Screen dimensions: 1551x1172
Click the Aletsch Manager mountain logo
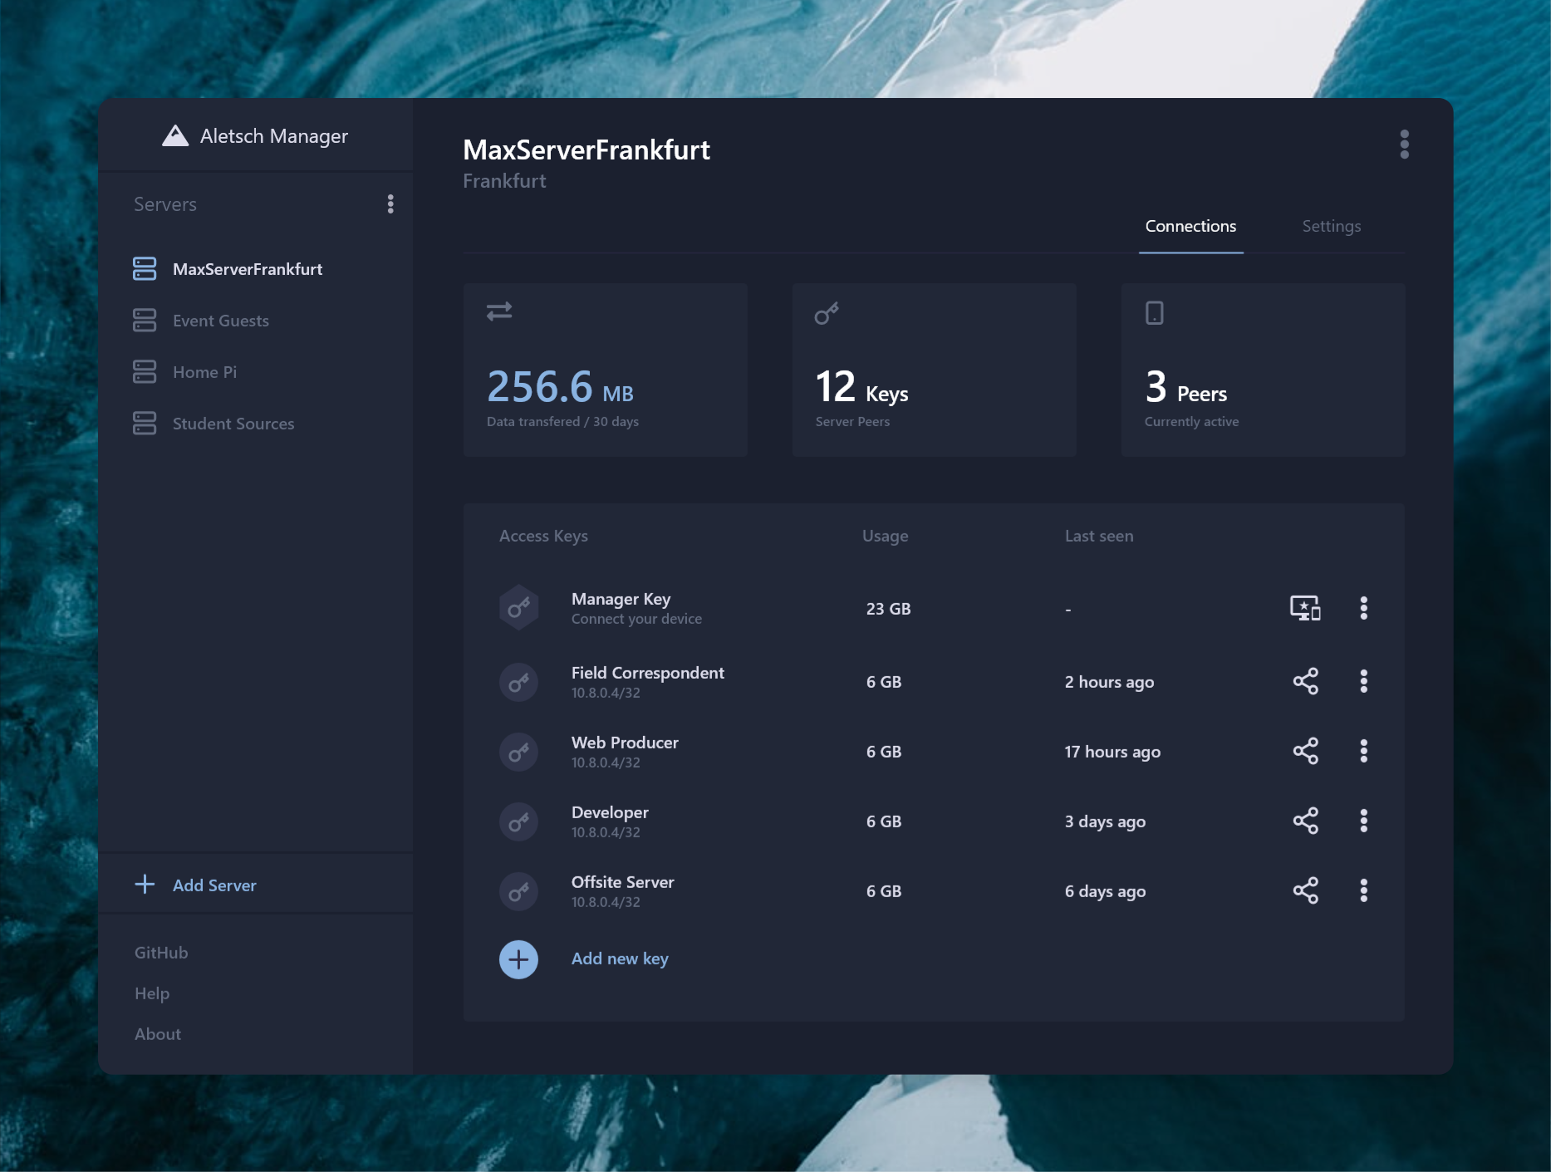point(175,135)
